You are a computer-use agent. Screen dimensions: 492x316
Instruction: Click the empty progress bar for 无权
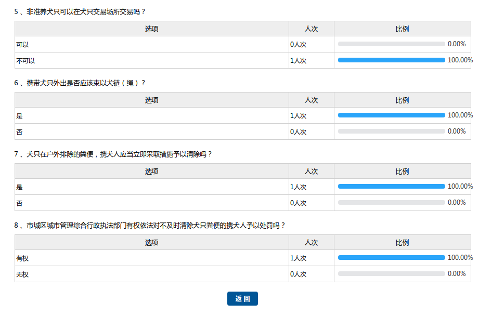click(x=391, y=274)
